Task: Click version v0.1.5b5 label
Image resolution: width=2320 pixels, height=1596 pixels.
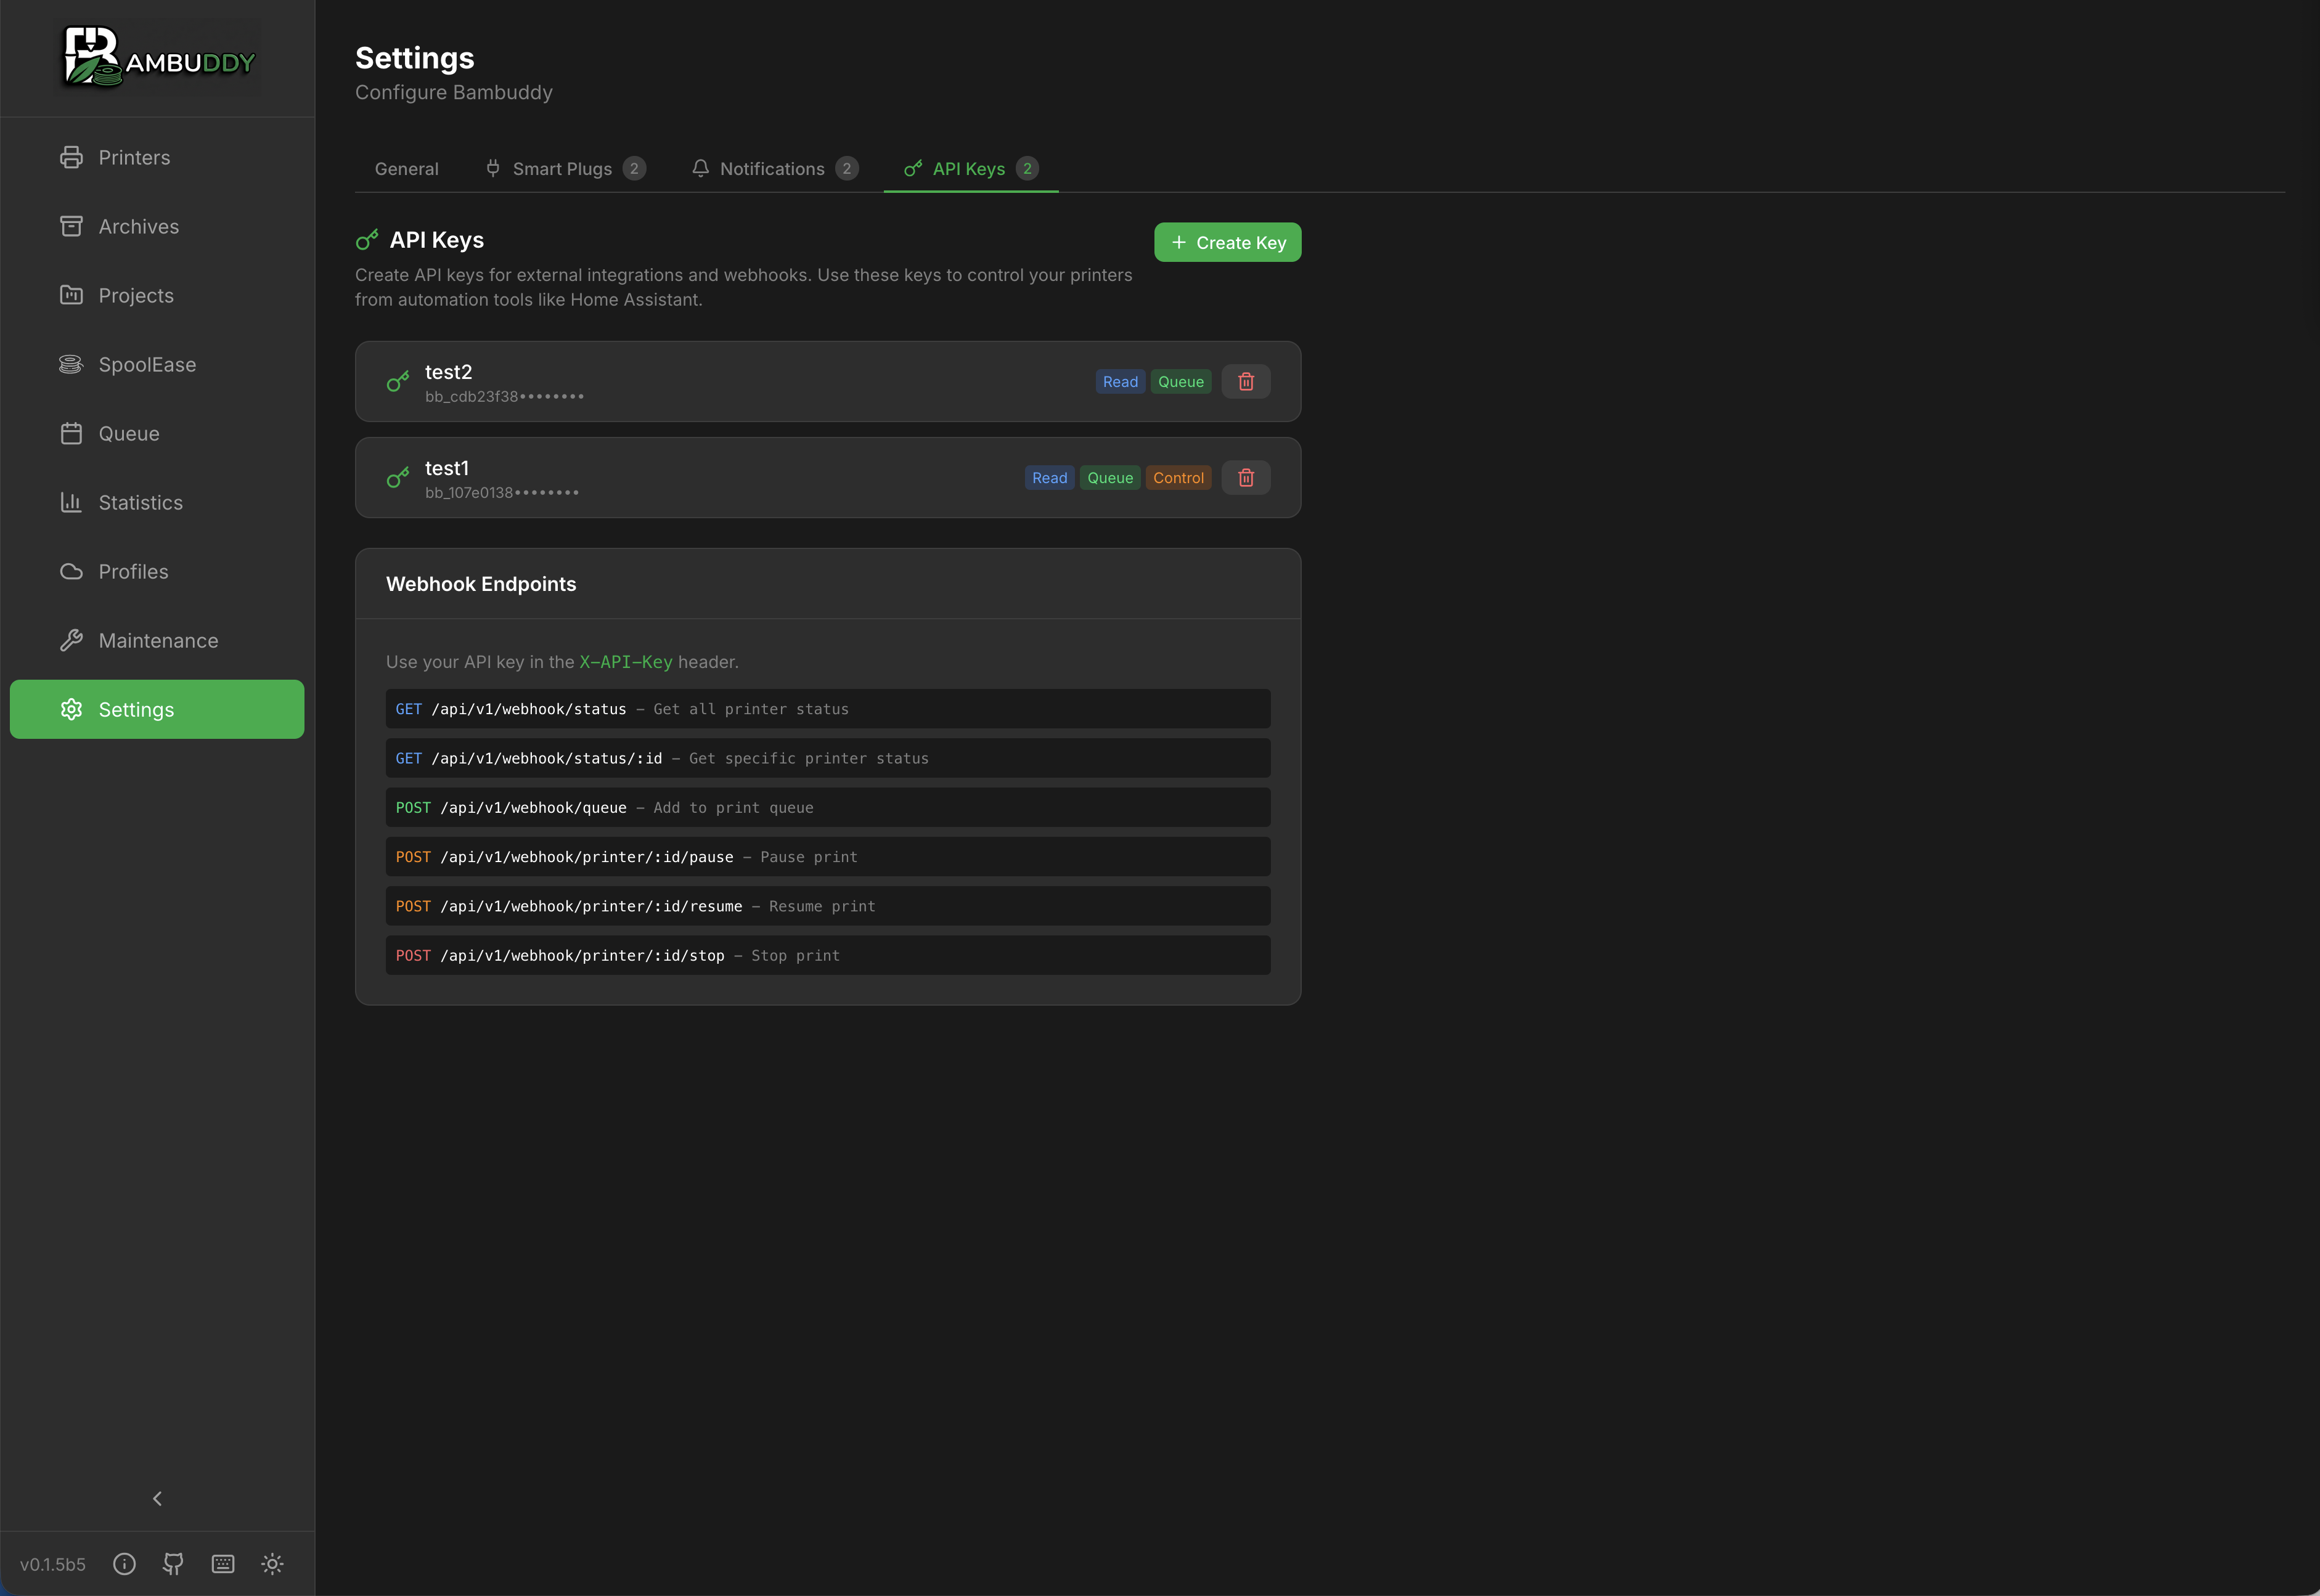Action: (53, 1564)
